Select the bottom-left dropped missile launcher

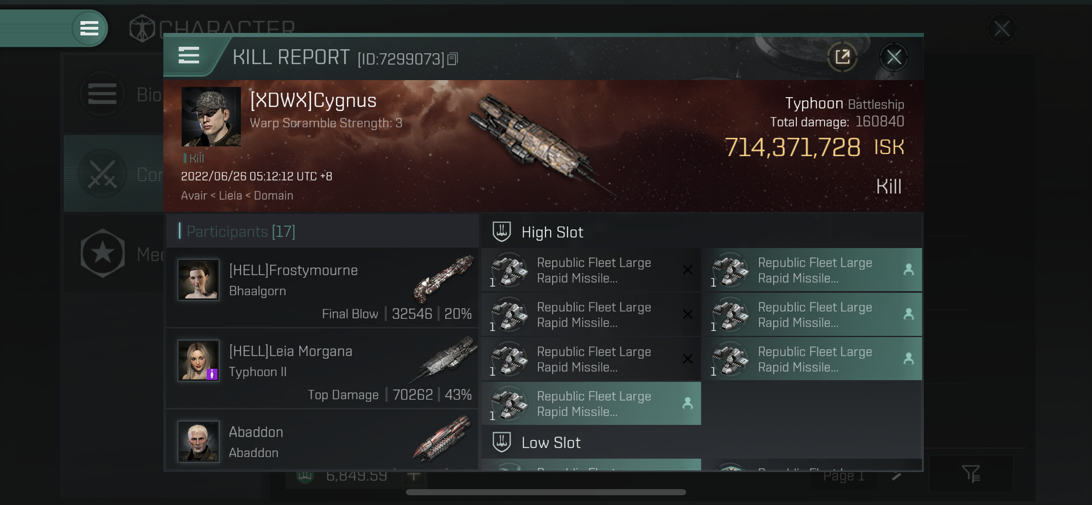pos(591,403)
